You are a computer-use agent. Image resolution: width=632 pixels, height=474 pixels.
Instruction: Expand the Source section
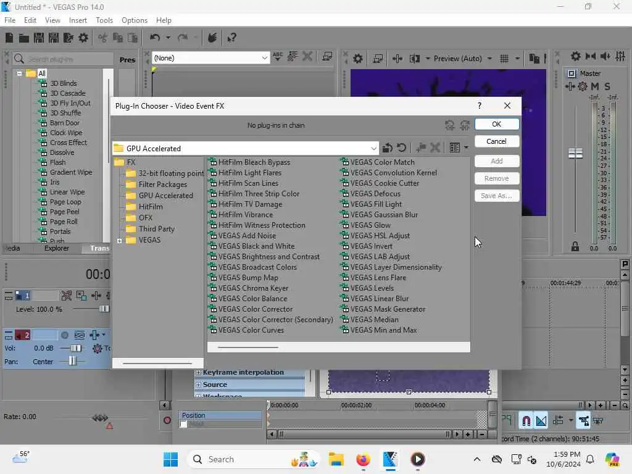(x=199, y=385)
